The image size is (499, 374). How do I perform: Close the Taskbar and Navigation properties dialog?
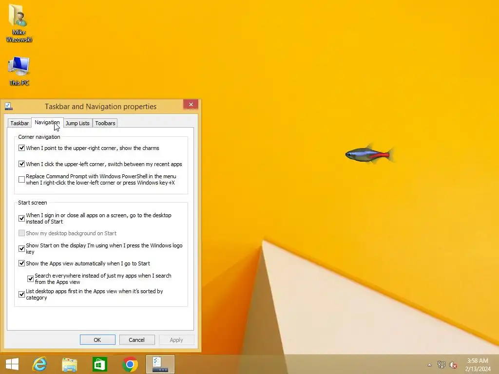point(191,105)
